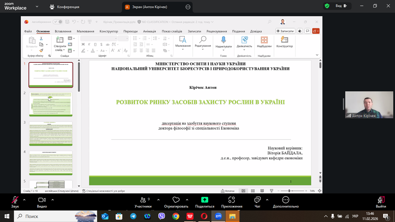Switch to the Анімація ribbon tab
The image size is (395, 222).
[x=149, y=31]
